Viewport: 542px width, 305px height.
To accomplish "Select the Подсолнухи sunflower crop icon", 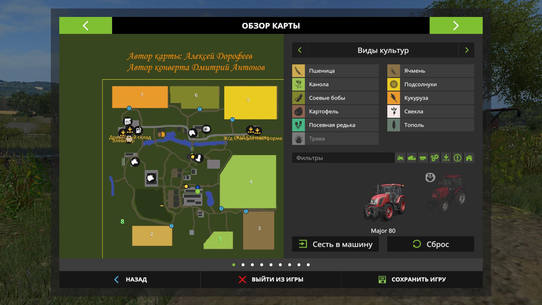I will click(x=394, y=84).
